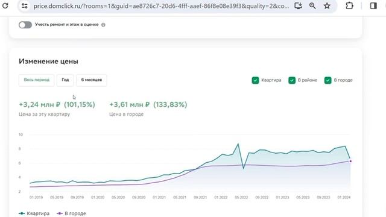The width and height of the screenshot is (386, 217).
Task: Uncheck the Квартира checkbox
Action: tap(255, 80)
